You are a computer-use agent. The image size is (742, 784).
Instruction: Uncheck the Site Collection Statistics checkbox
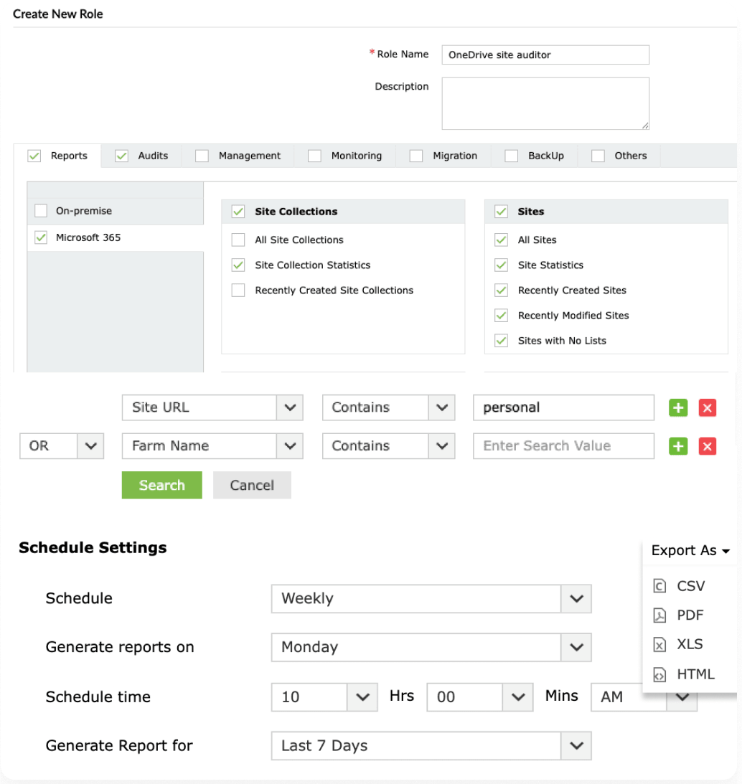click(x=238, y=265)
